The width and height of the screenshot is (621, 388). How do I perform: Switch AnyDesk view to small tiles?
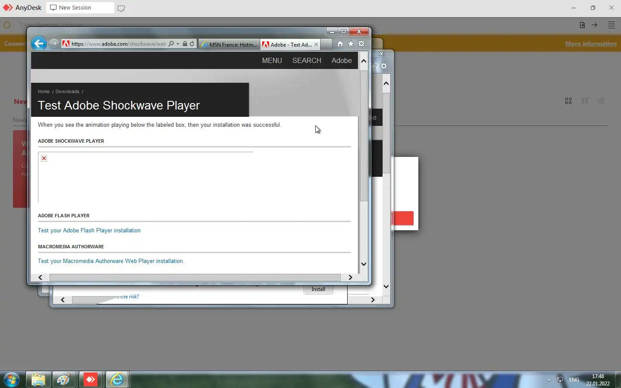click(585, 101)
